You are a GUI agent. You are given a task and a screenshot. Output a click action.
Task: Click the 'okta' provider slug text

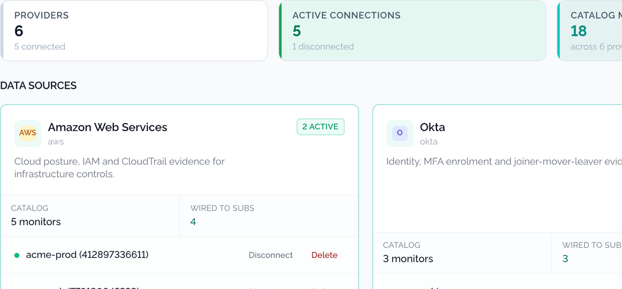coord(429,141)
